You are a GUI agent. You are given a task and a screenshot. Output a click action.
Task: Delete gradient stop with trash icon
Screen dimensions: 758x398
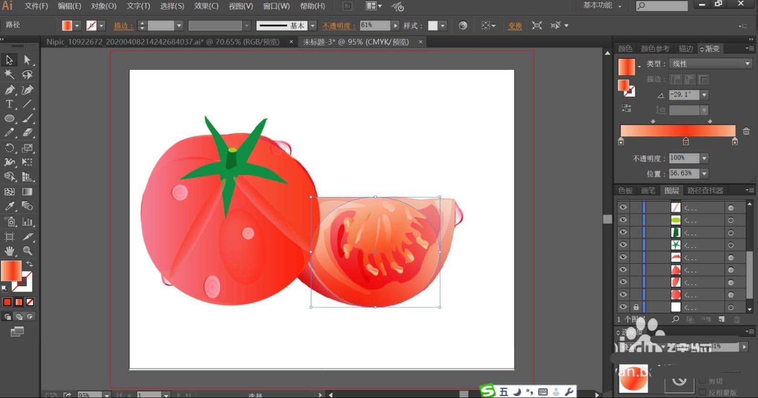(746, 131)
